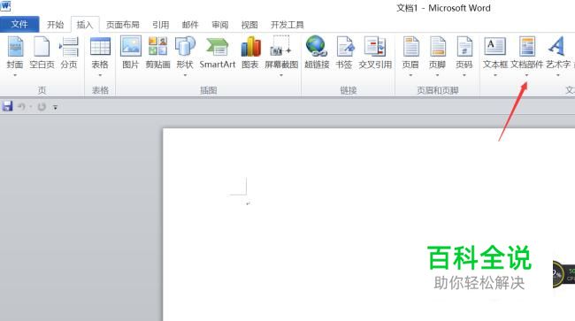Screen dimensions: 575x321
Task: Switch to the View (视图) tab
Action: (249, 25)
